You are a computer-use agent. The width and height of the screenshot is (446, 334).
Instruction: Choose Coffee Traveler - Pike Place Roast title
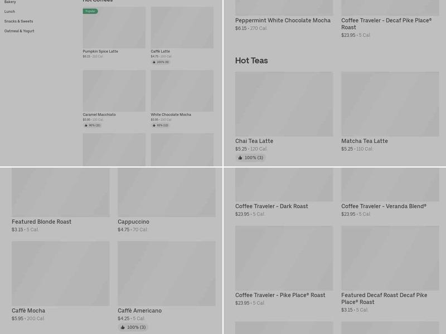click(x=280, y=296)
